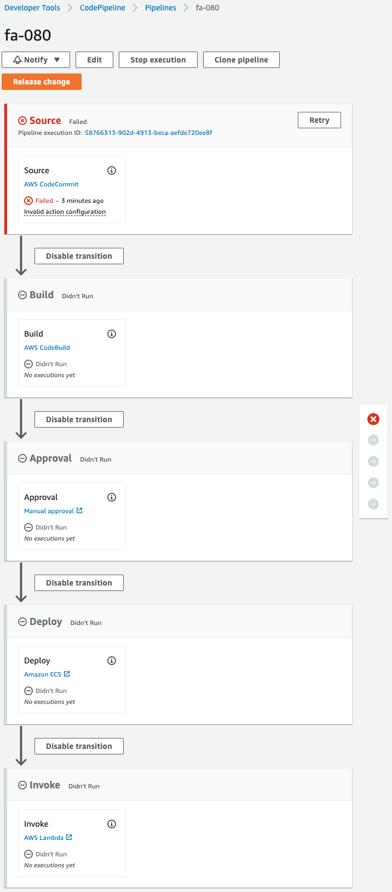Disable transition between Deploy and Invoke
This screenshot has width=392, height=892.
click(79, 746)
